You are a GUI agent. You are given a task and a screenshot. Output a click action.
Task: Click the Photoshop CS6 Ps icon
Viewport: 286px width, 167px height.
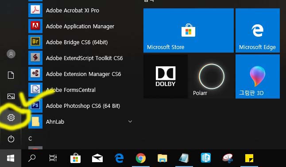35,106
